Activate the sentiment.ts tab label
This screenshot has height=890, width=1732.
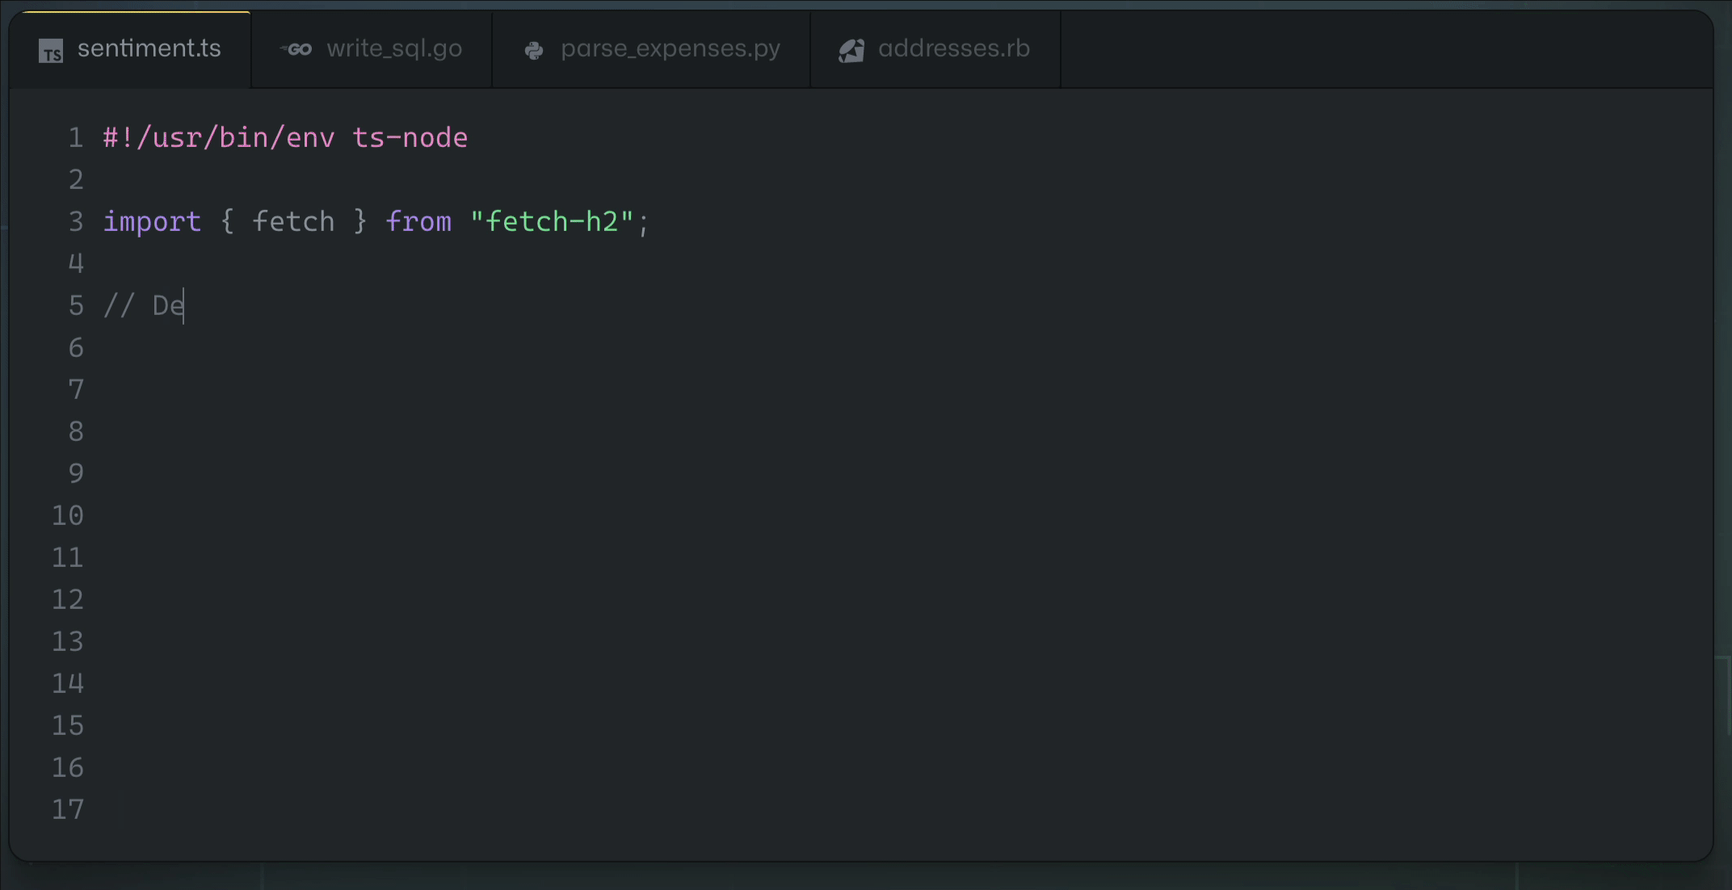[x=149, y=48]
